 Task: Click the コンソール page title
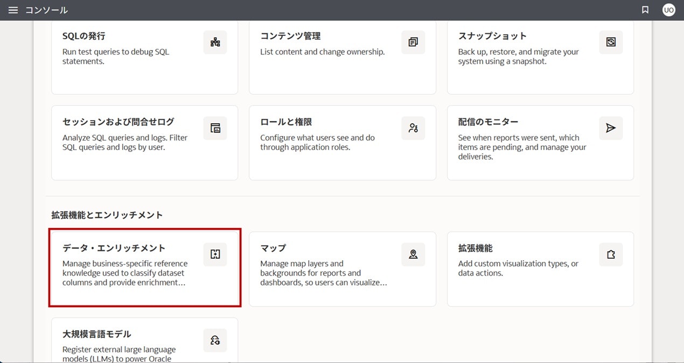(x=46, y=10)
